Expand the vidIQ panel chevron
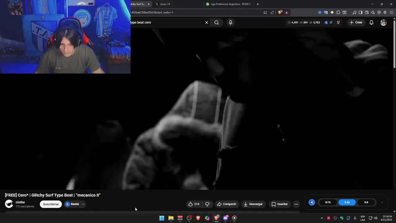Viewport: 396px width, 223px height. tap(382, 202)
